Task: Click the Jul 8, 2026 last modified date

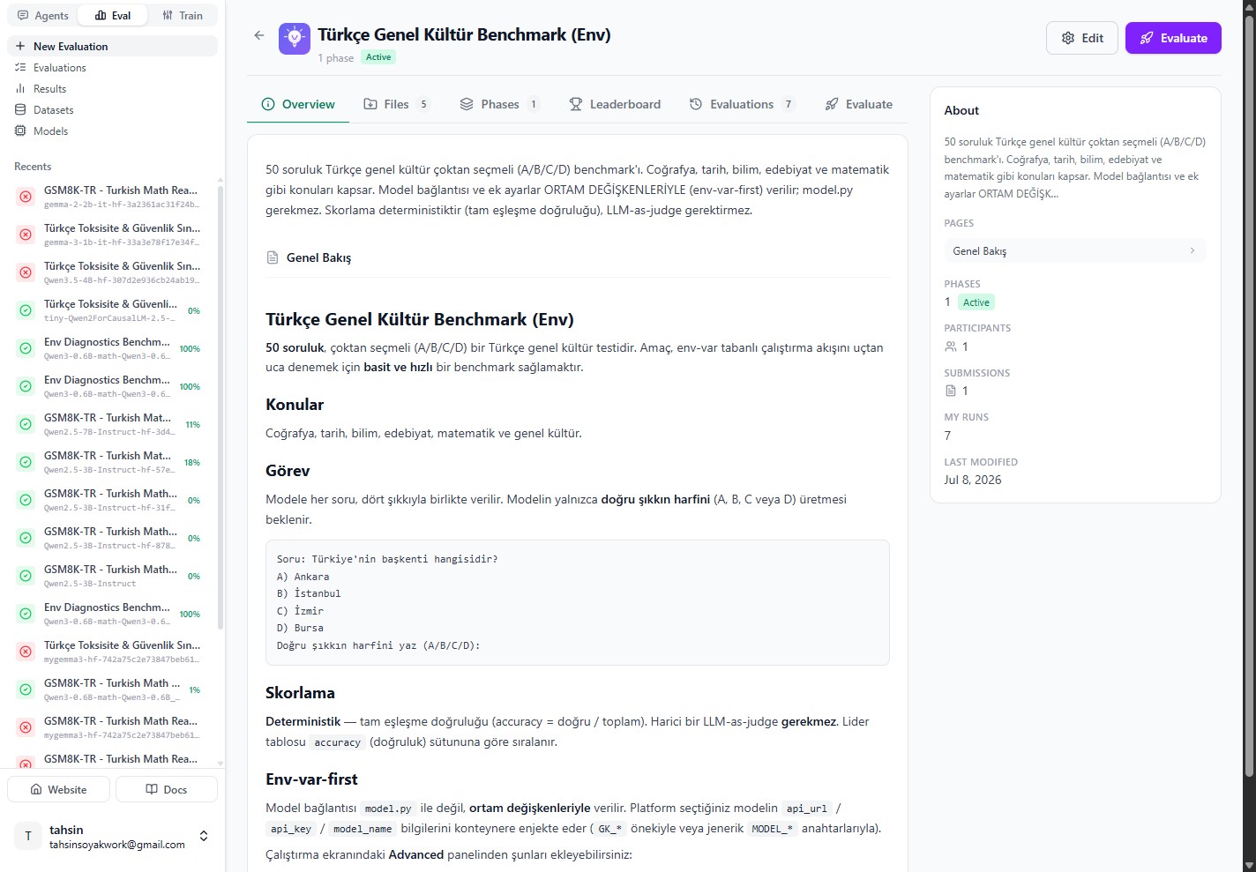Action: point(973,480)
